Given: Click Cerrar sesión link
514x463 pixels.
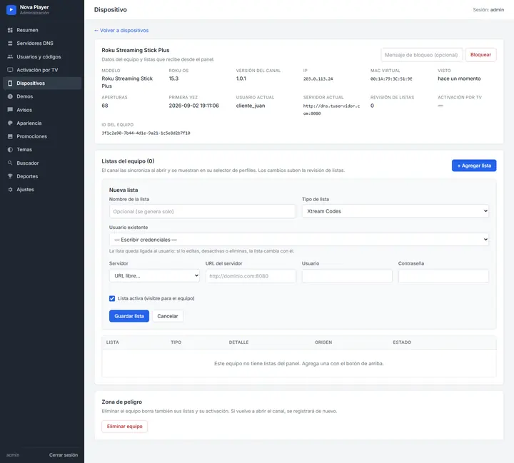Looking at the screenshot, I should [x=64, y=455].
